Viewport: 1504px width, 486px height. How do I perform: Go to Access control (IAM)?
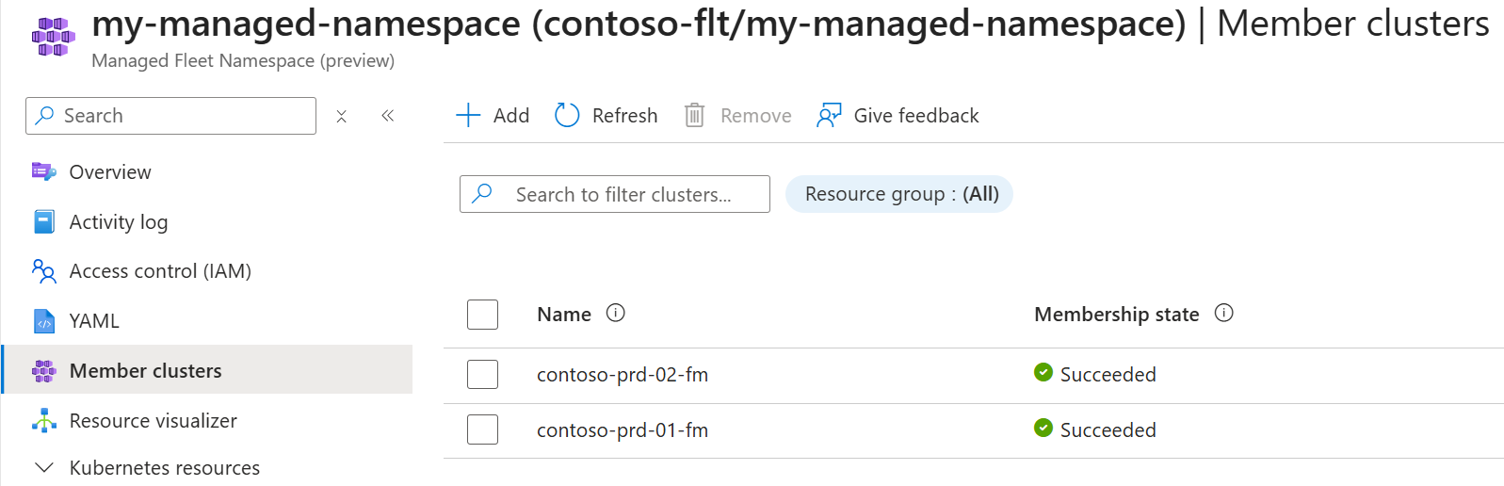click(160, 271)
